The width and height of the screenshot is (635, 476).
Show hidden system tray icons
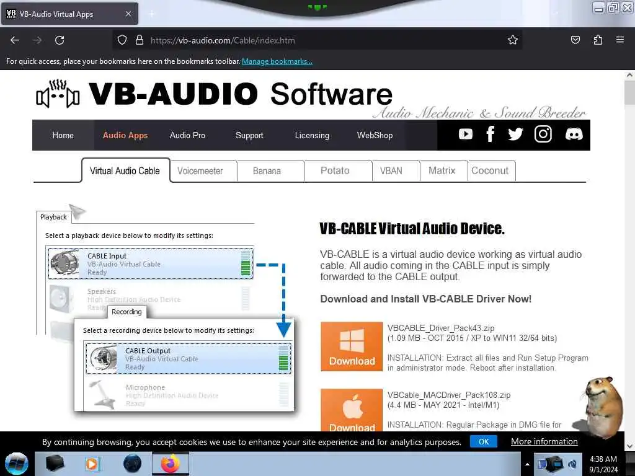tap(527, 464)
